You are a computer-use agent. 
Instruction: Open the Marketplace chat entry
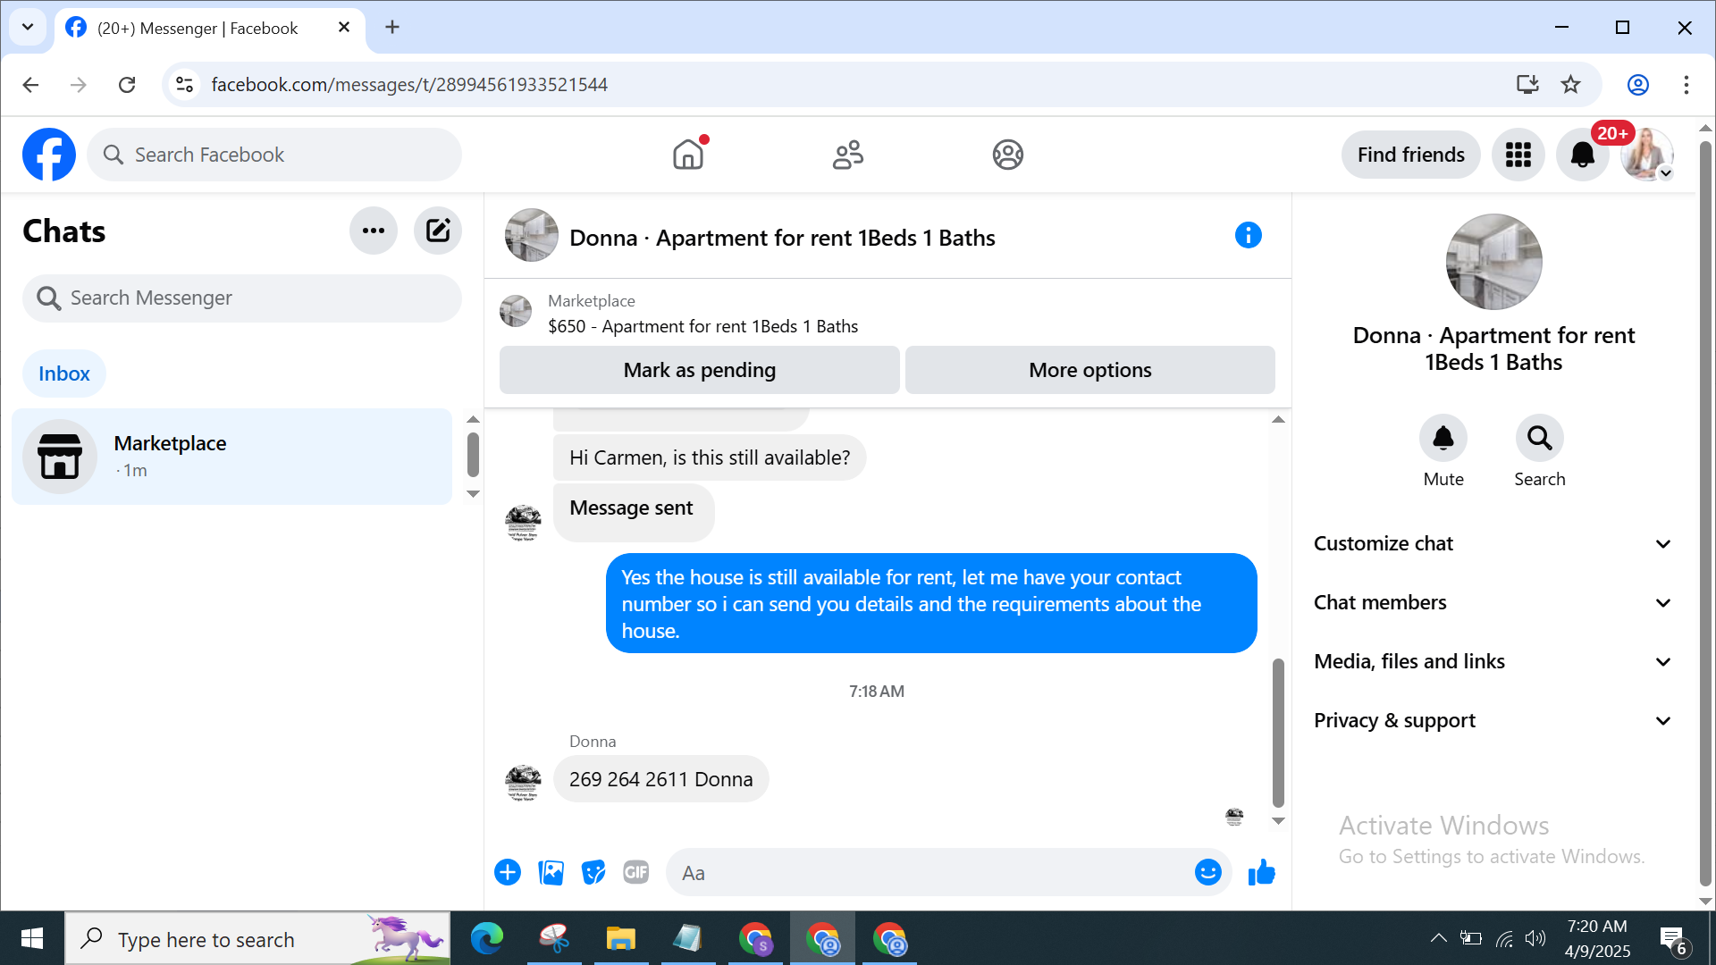tap(232, 456)
